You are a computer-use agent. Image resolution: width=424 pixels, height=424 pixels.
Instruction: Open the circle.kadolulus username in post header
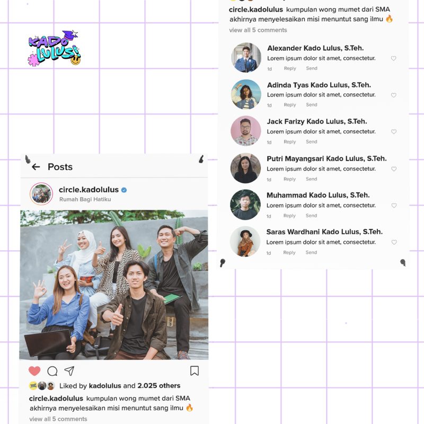tap(89, 190)
